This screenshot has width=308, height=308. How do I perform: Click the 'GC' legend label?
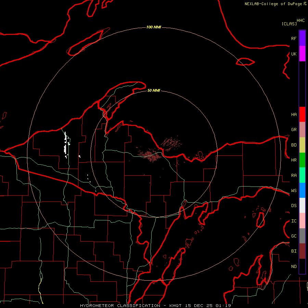[294, 236]
